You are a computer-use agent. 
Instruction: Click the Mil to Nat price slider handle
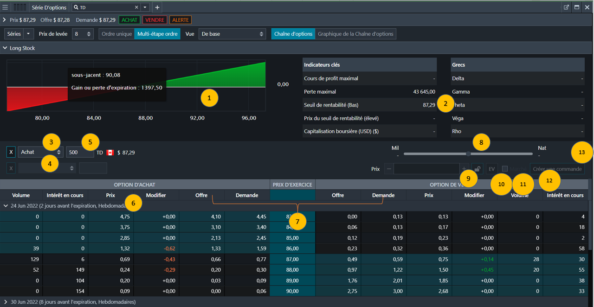(x=468, y=153)
